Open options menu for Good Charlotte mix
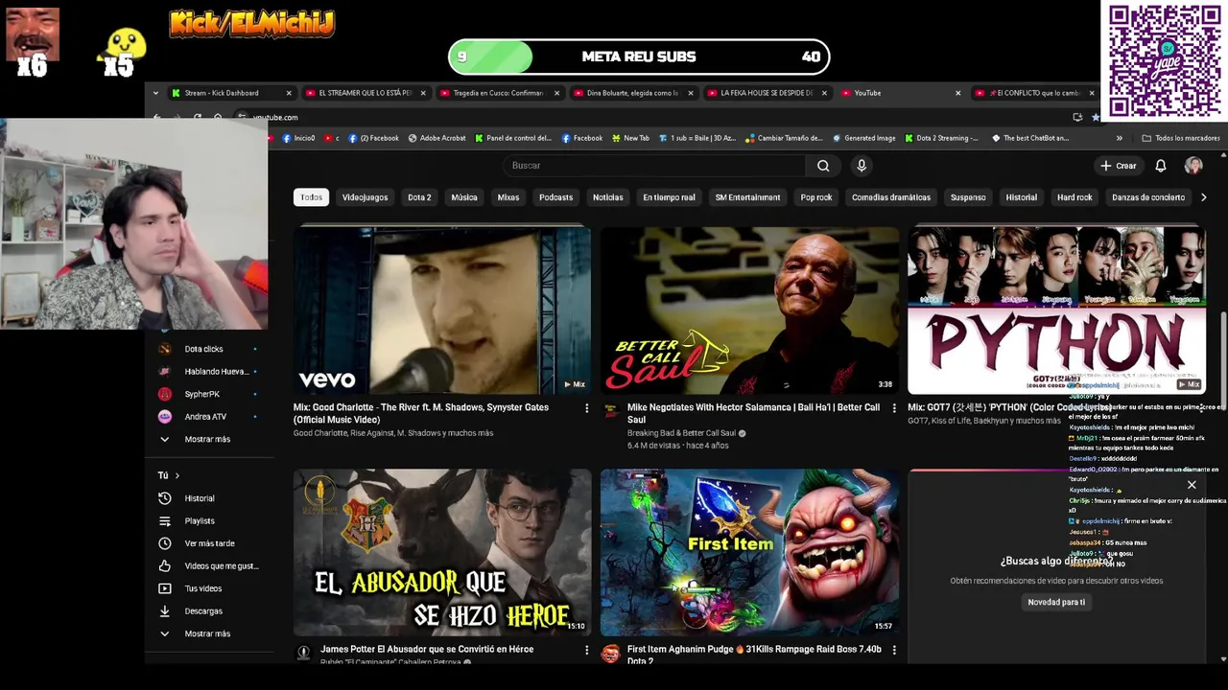1228x690 pixels. [586, 408]
